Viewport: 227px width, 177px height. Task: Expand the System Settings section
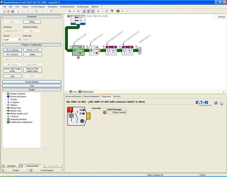click(x=32, y=82)
